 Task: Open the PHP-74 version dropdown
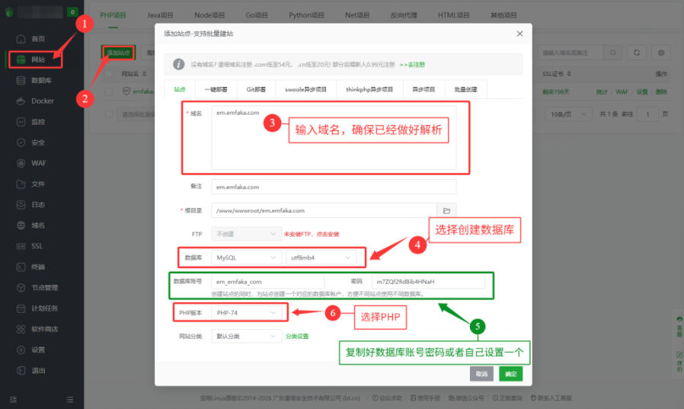click(x=247, y=312)
